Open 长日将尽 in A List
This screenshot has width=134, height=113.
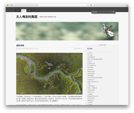click(90, 53)
